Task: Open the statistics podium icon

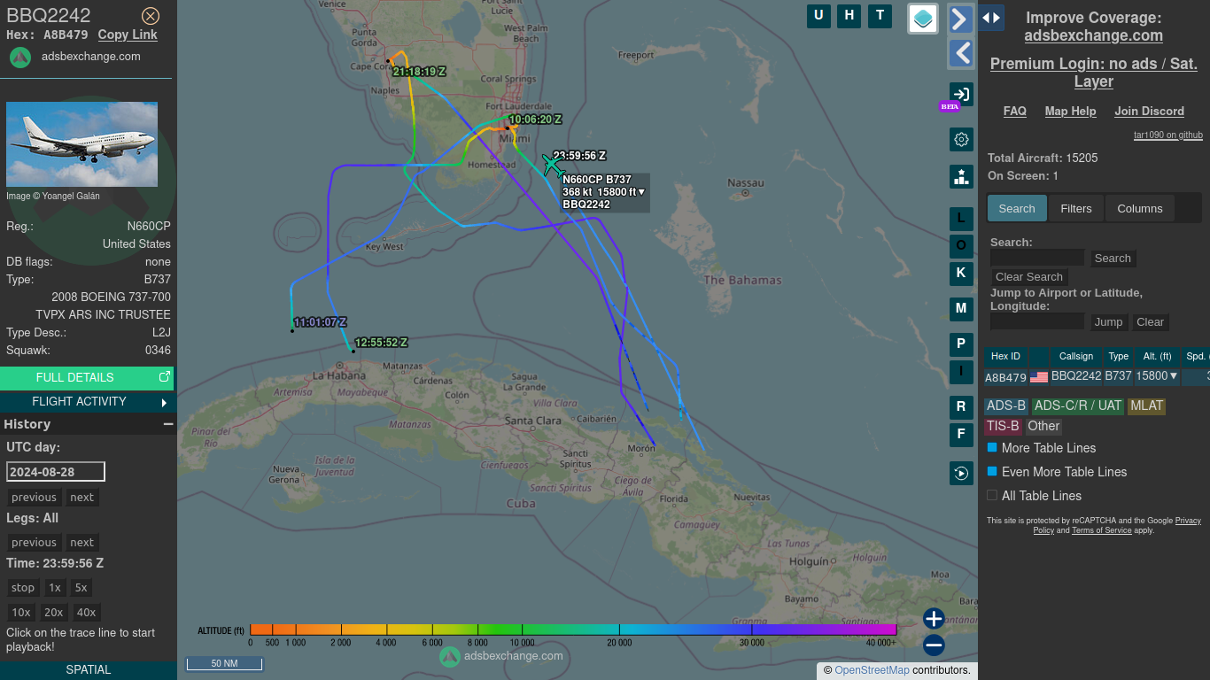Action: 961,176
